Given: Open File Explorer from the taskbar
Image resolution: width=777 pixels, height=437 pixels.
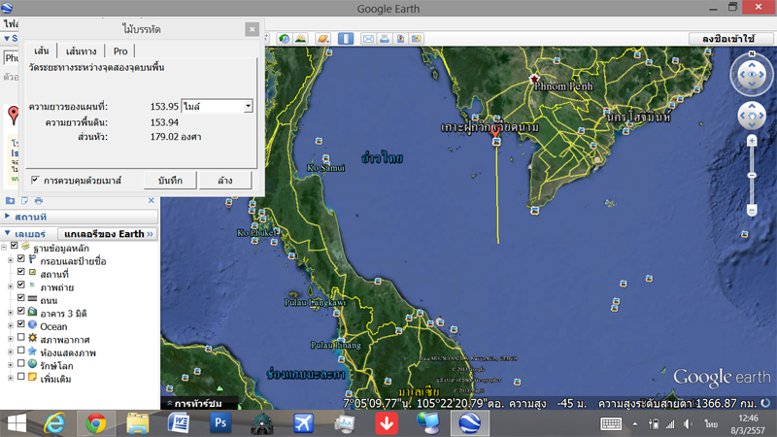Looking at the screenshot, I should pyautogui.click(x=137, y=423).
